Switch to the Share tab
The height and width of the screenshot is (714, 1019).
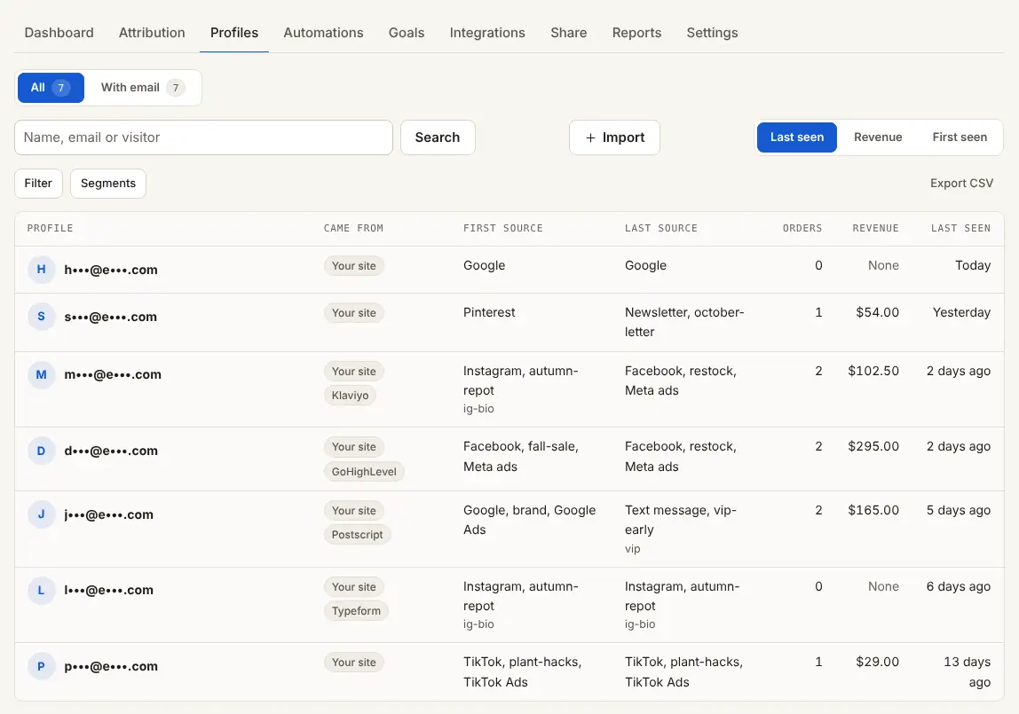coord(569,33)
